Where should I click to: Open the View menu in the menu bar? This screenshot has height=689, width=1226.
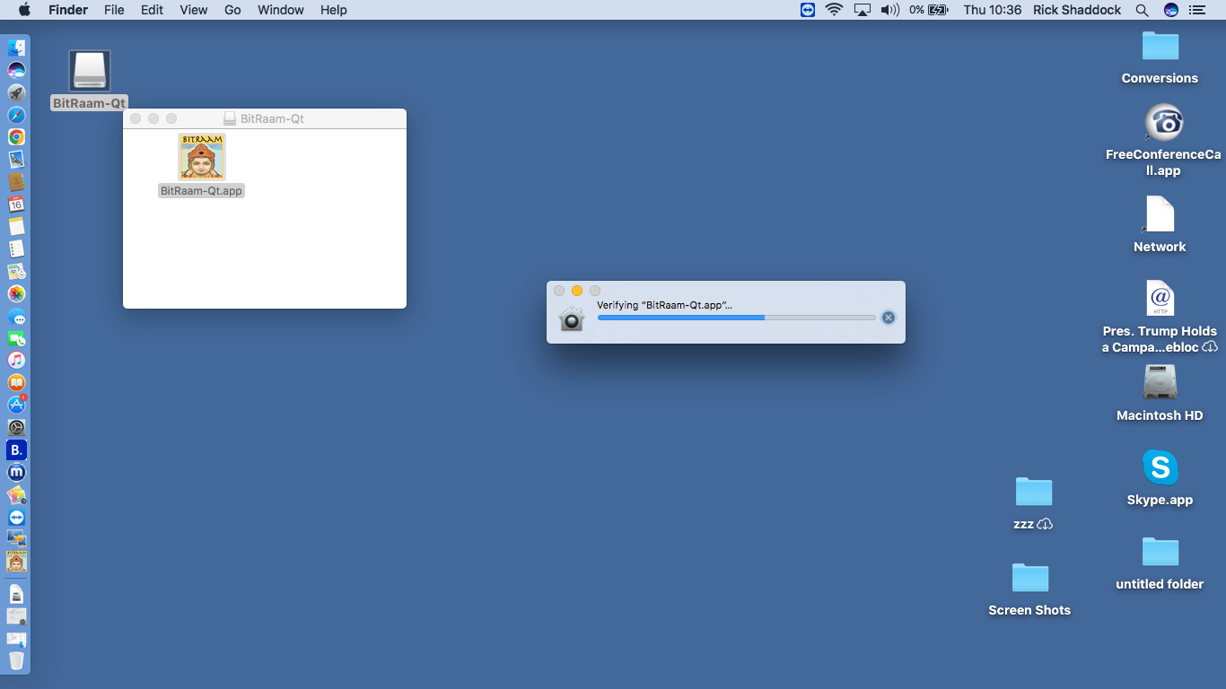pyautogui.click(x=193, y=10)
